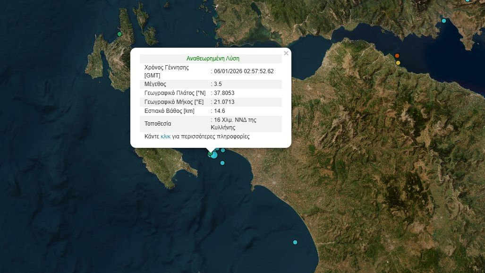The height and width of the screenshot is (273, 485).
Task: Click the longitude value 21.0713
Action: [224, 102]
